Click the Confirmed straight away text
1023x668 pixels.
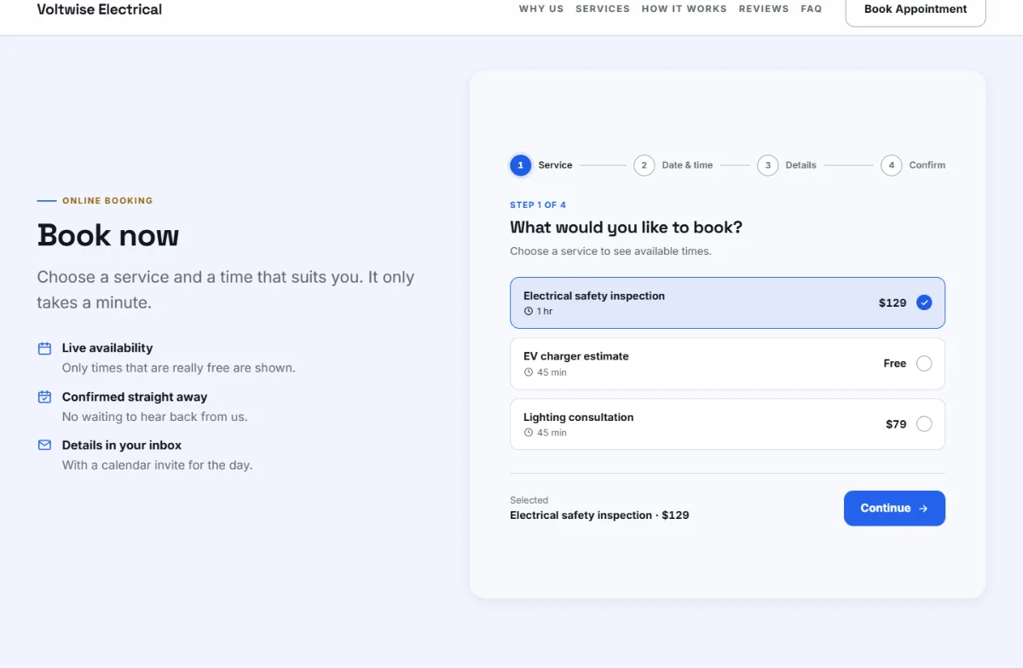click(135, 397)
